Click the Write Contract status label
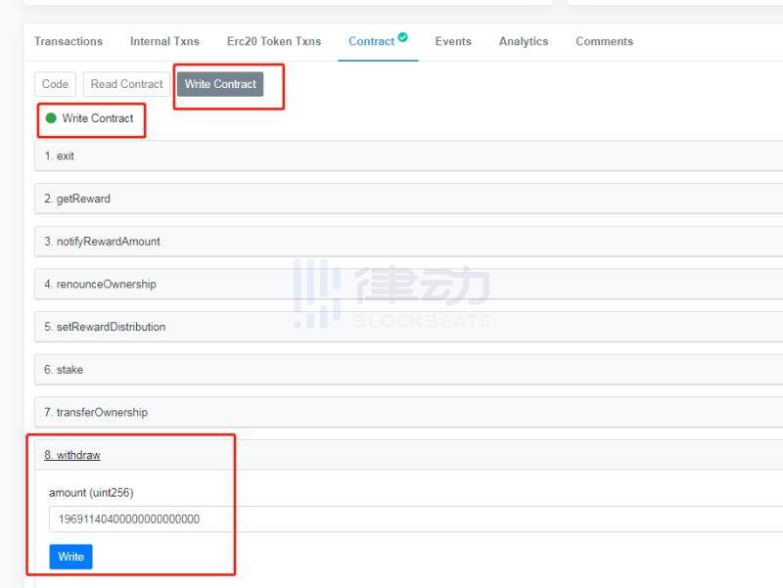 98,118
